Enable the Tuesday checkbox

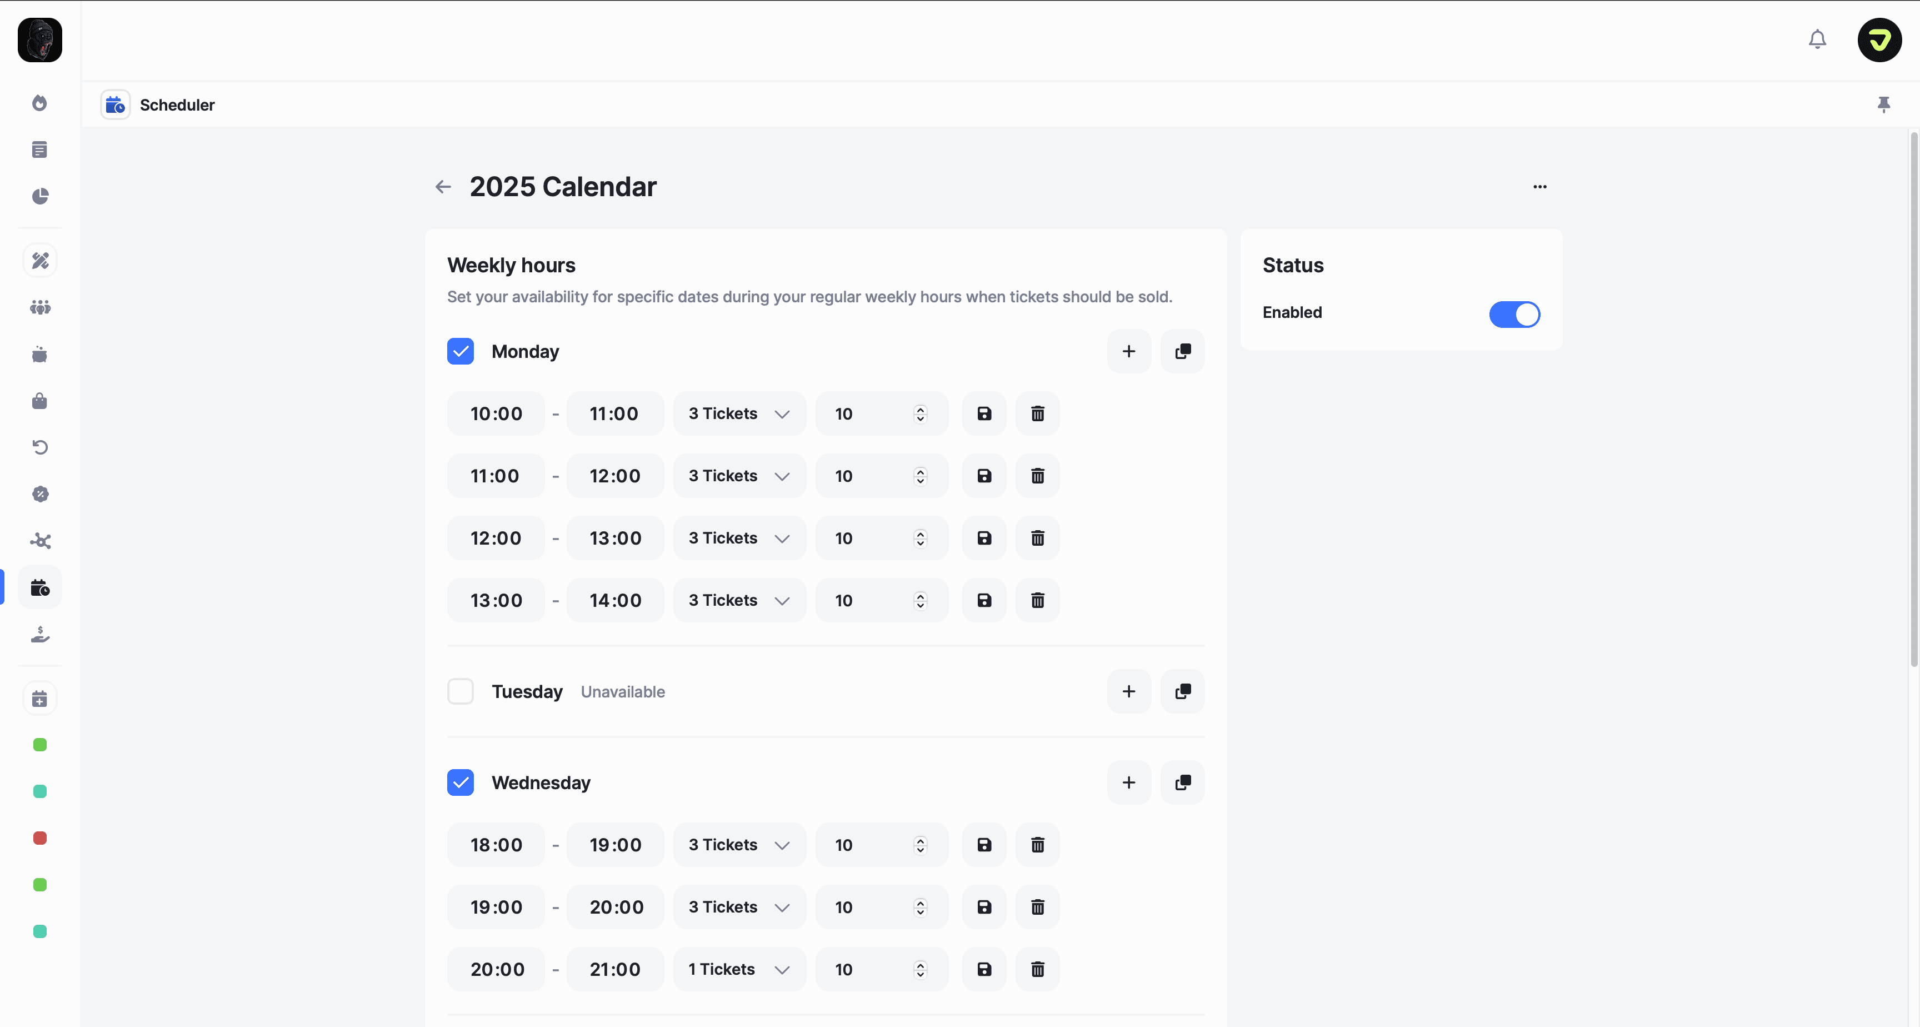[x=461, y=691]
